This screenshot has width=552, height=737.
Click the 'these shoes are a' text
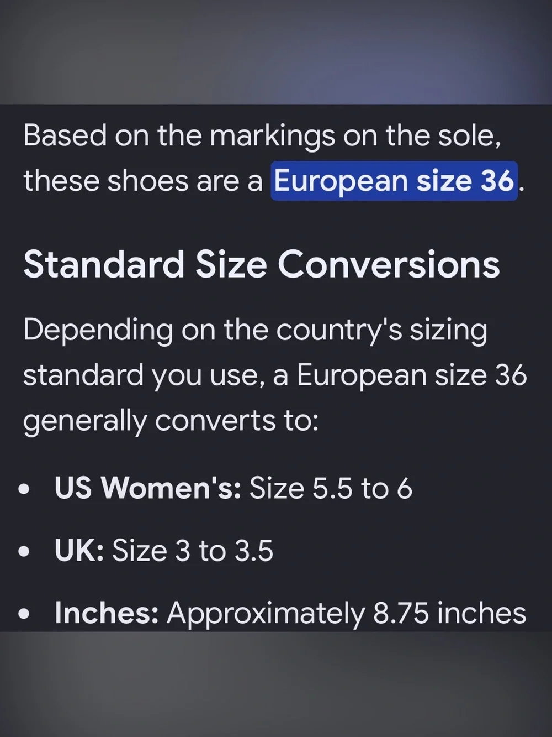click(143, 181)
